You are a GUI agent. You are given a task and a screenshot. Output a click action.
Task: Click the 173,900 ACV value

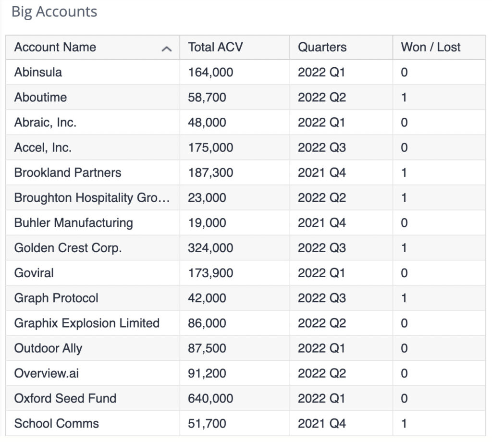(x=210, y=273)
